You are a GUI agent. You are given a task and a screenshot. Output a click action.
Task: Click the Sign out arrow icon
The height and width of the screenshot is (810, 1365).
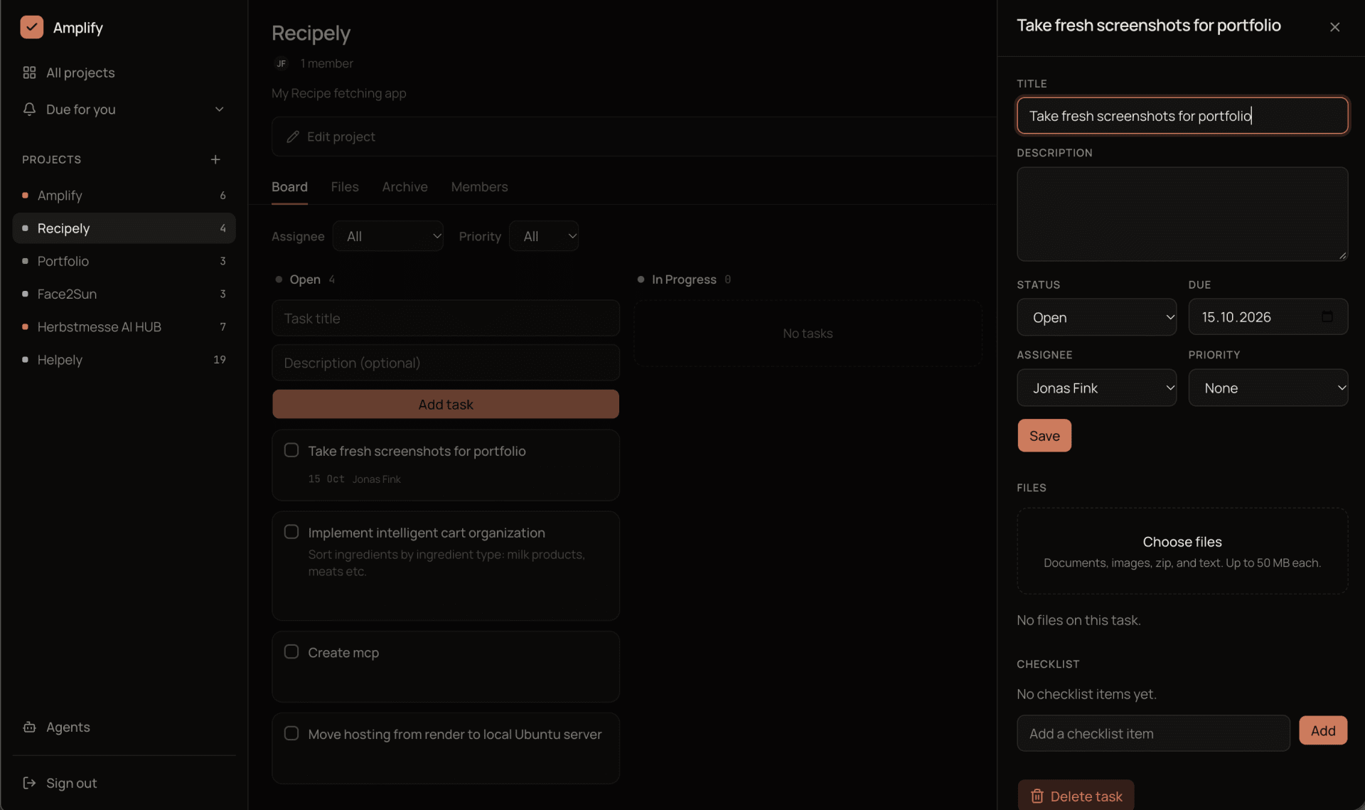pos(29,782)
